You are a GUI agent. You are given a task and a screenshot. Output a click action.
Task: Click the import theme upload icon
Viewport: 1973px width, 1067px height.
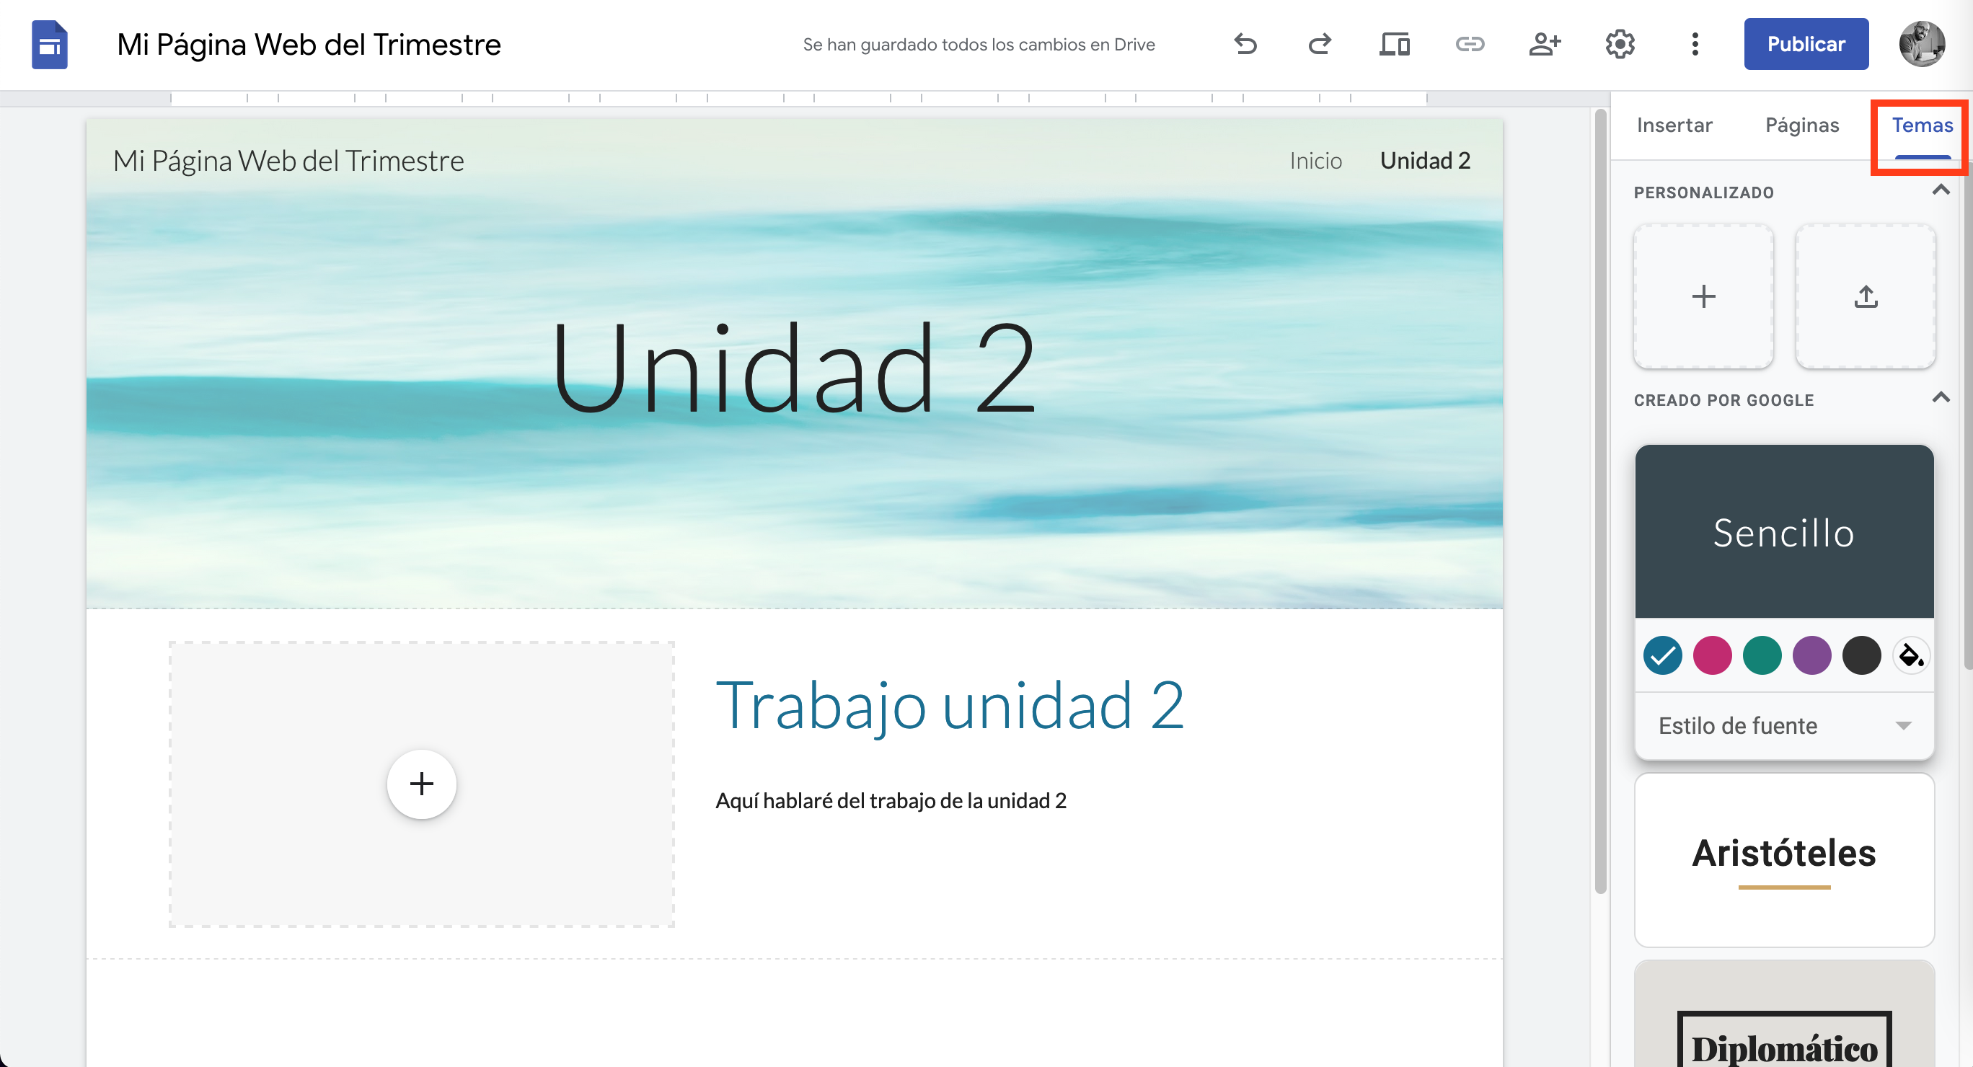[1865, 296]
